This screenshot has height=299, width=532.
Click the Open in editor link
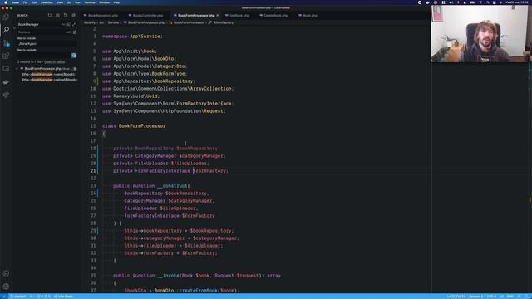pos(55,62)
